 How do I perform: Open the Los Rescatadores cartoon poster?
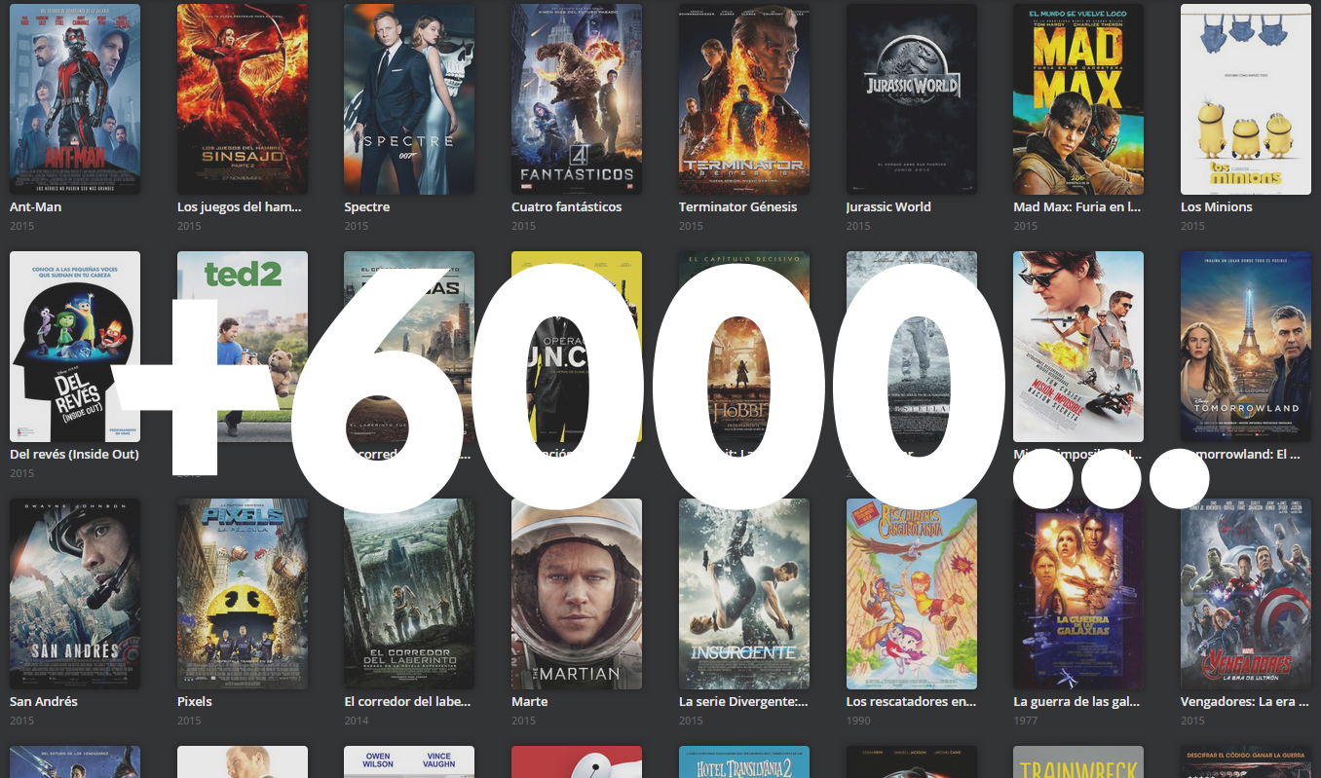tap(912, 594)
